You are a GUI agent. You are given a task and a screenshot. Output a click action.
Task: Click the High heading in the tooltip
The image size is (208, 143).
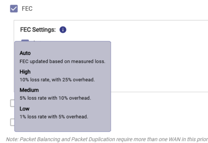pyautogui.click(x=25, y=72)
